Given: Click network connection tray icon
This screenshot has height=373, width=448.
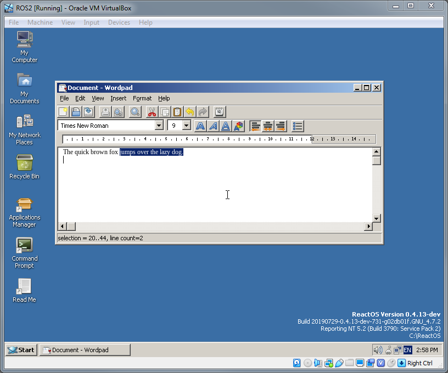Looking at the screenshot, I should point(397,350).
